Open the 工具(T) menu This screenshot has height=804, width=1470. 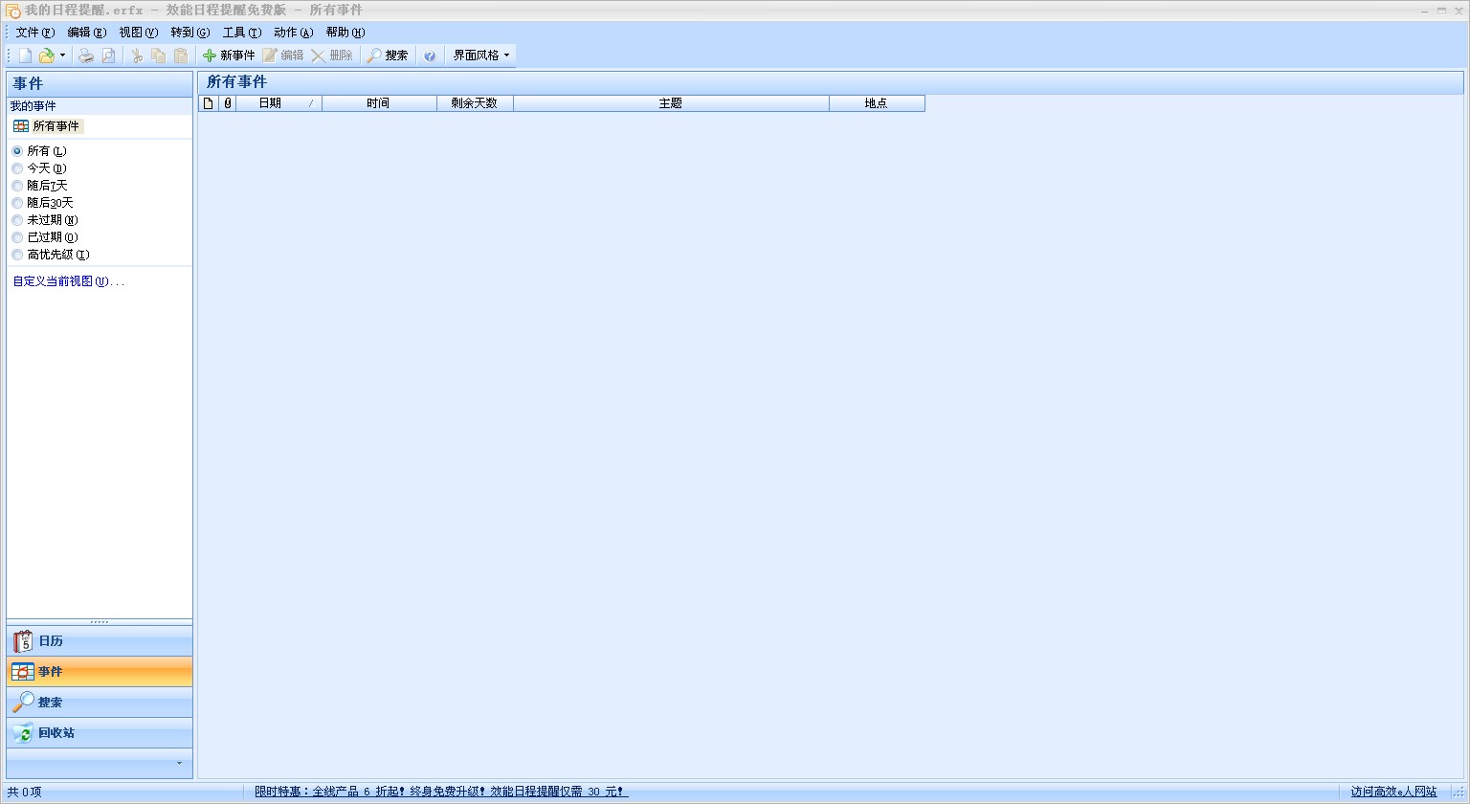242,33
